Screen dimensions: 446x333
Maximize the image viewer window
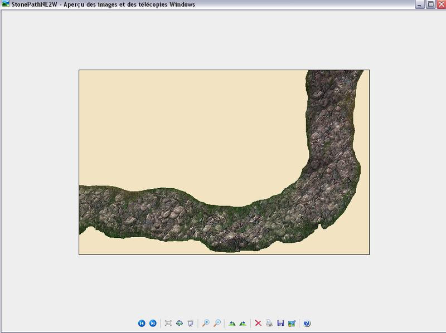[x=431, y=4]
